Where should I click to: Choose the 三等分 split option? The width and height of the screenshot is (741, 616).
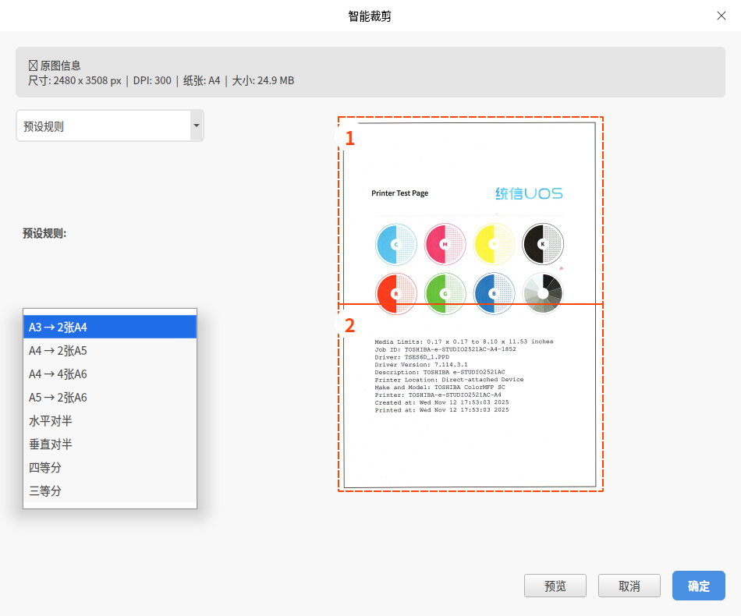[x=110, y=490]
